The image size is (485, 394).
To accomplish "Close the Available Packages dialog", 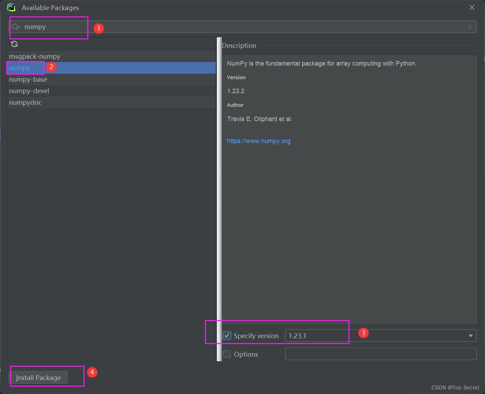I will pos(472,7).
